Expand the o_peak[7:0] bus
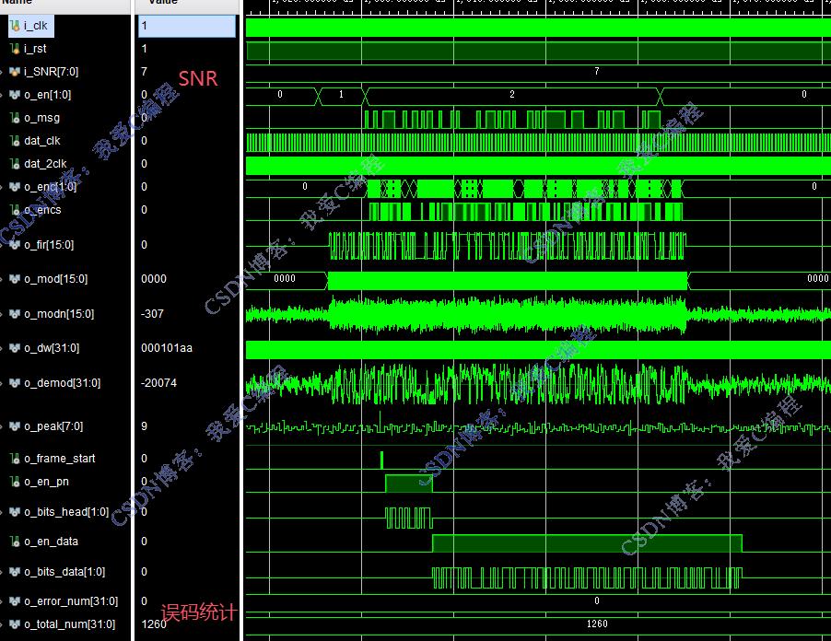831x641 pixels. [2, 425]
